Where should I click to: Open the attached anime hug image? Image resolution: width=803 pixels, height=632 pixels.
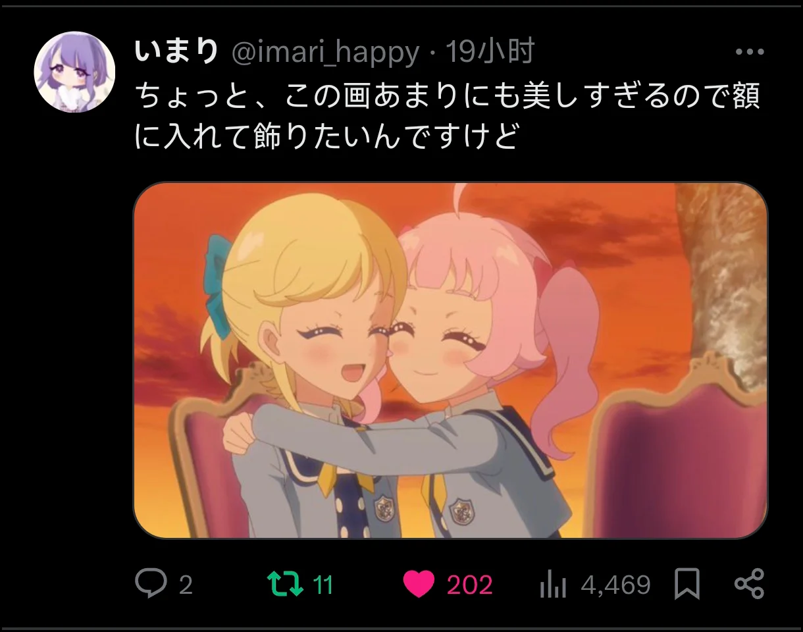pos(451,360)
